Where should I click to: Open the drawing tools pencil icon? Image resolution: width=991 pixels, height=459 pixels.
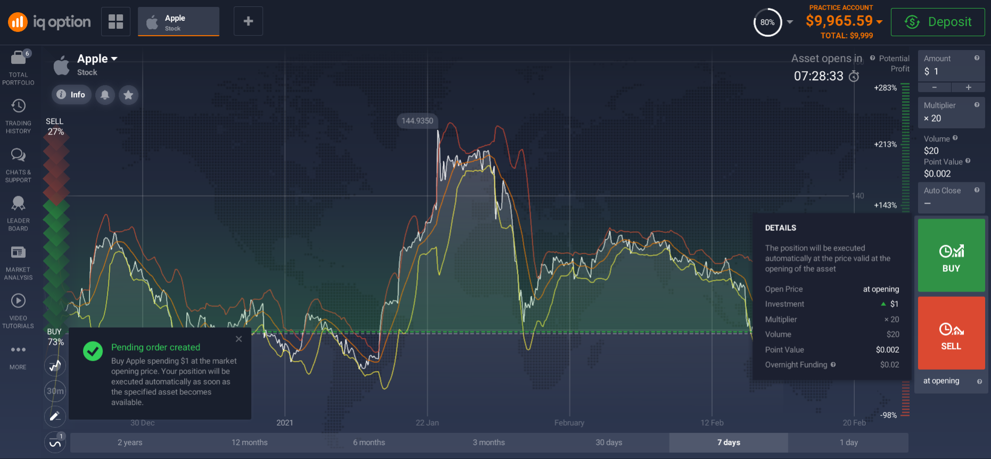tap(55, 416)
